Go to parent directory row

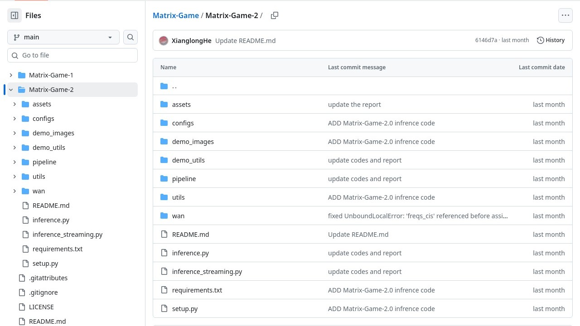(174, 86)
